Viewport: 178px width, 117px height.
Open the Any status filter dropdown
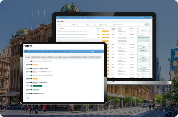[90, 24]
